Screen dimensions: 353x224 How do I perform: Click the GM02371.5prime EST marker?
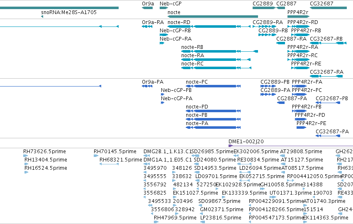pos(202,214)
